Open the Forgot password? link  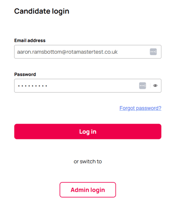(140, 108)
